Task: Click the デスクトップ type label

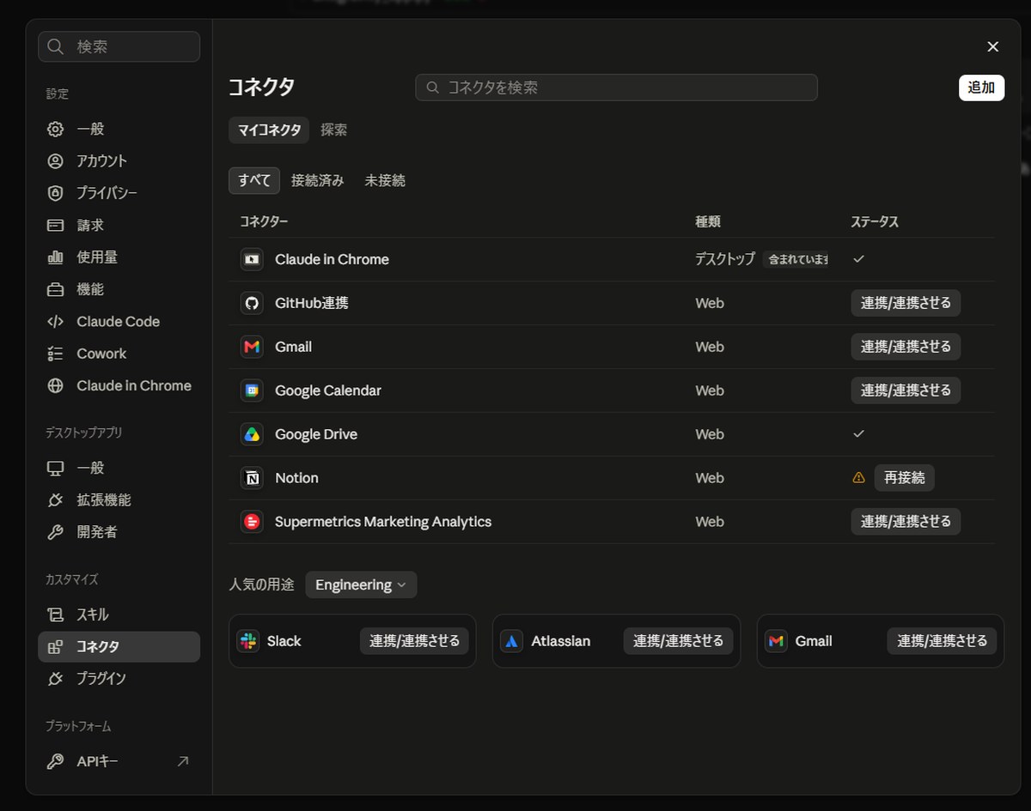Action: coord(725,259)
